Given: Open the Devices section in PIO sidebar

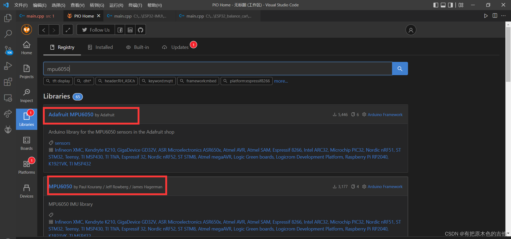Looking at the screenshot, I should coord(27,191).
